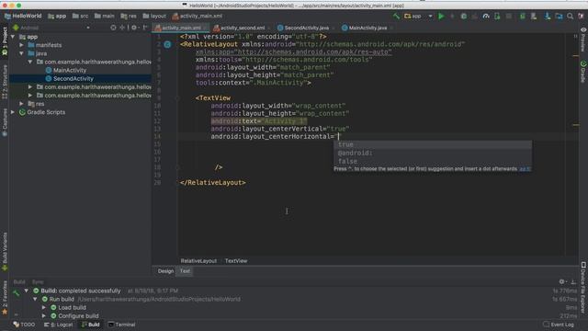The width and height of the screenshot is (588, 331).
Task: Toggle the Project tool window sidebar button
Action: point(5,40)
